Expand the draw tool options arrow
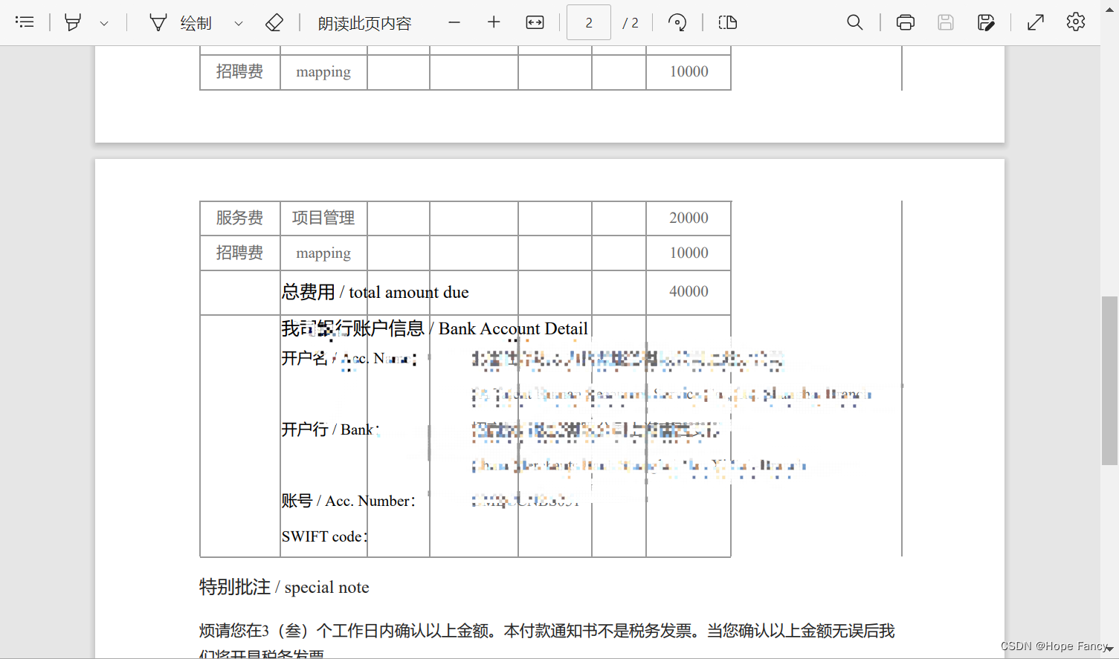Screen dimensions: 1119x659 click(x=239, y=23)
